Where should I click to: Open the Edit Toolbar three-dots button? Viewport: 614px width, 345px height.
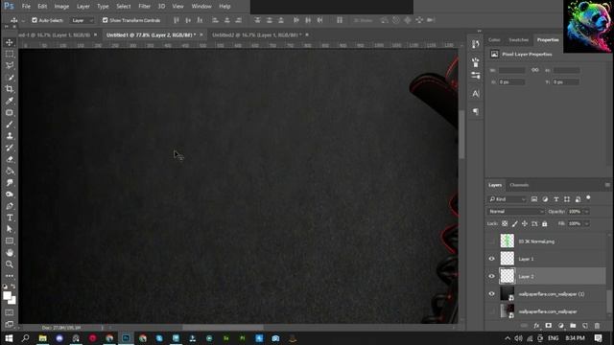(x=10, y=276)
